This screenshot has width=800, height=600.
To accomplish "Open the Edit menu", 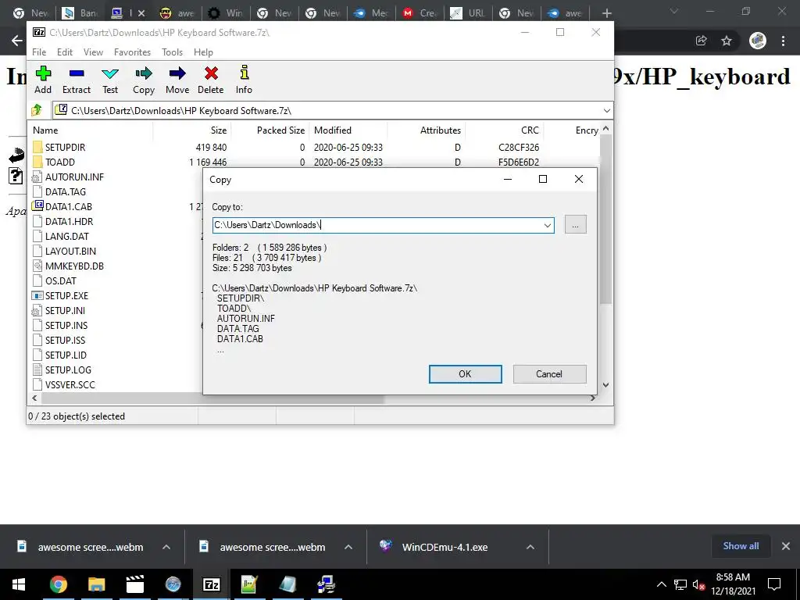I will [65, 52].
